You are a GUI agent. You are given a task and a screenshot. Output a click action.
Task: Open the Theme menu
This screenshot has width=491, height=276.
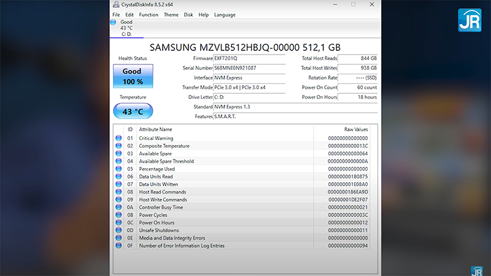[x=171, y=15]
